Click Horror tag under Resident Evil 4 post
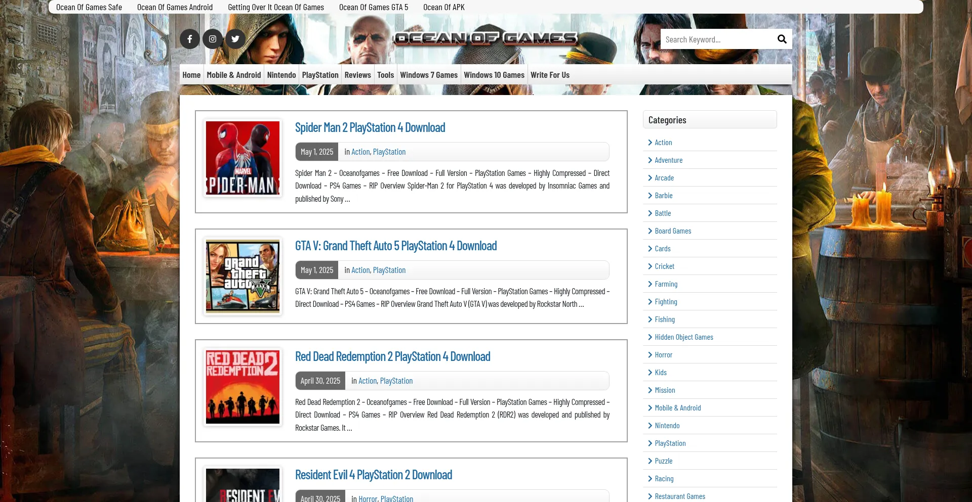Screen dimensions: 972x502 pos(368,498)
